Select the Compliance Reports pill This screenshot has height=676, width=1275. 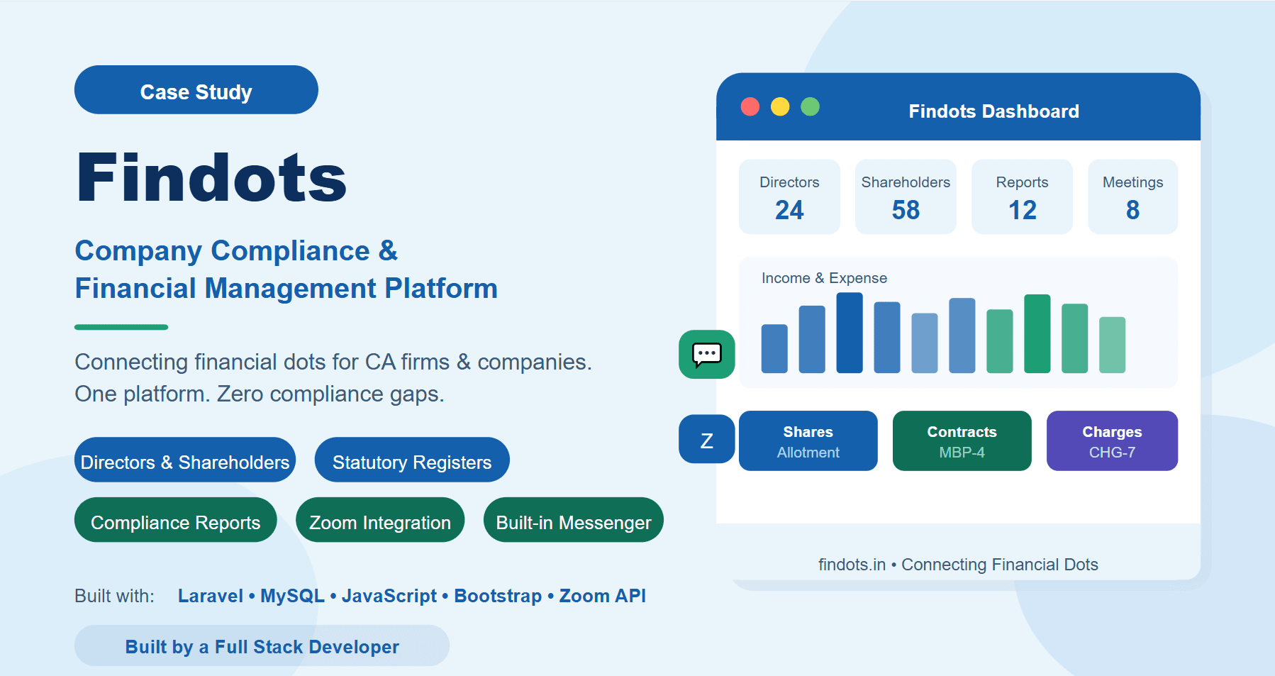[176, 520]
